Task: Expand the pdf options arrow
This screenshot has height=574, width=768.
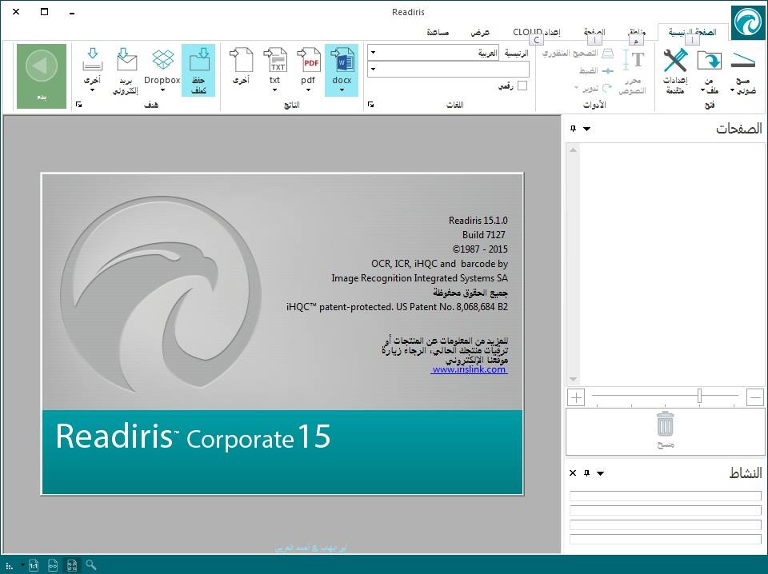Action: (x=308, y=90)
